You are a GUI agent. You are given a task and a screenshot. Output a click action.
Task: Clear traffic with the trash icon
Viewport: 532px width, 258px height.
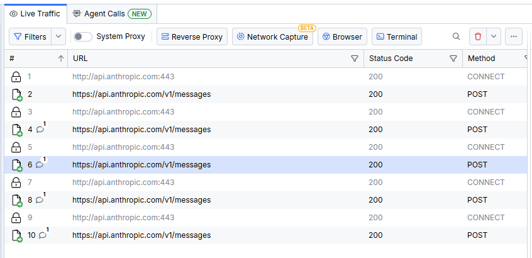tap(478, 36)
